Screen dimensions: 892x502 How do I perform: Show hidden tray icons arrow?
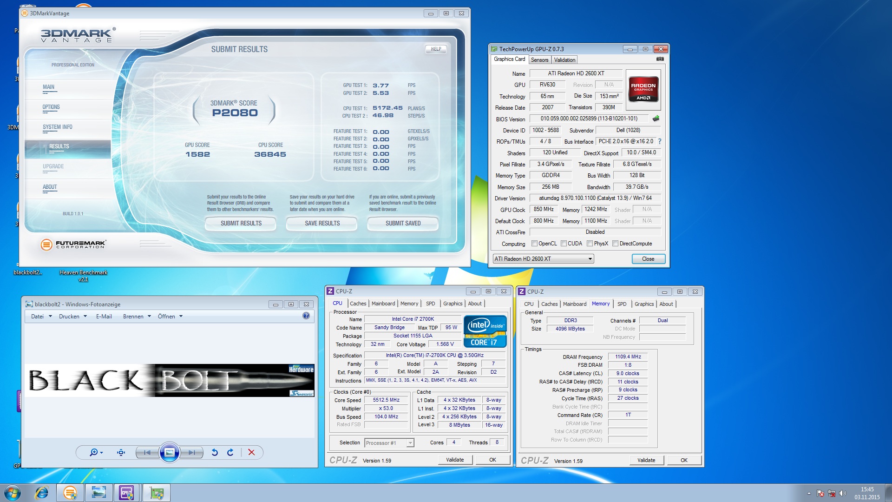tap(809, 493)
